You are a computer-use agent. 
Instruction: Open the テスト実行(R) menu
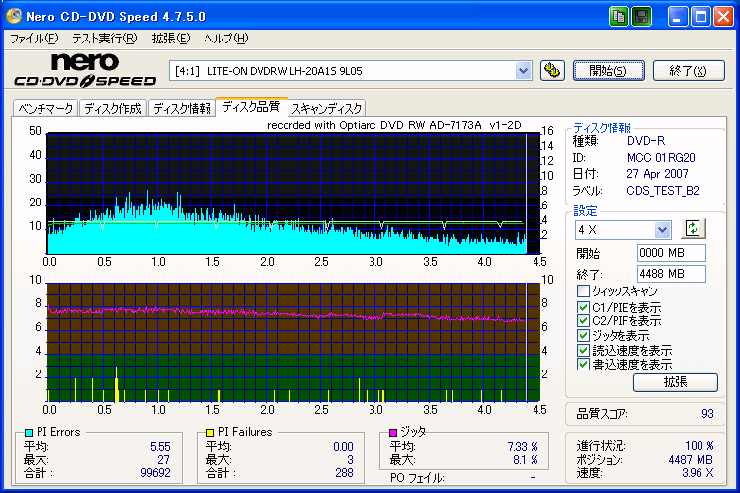click(x=105, y=39)
